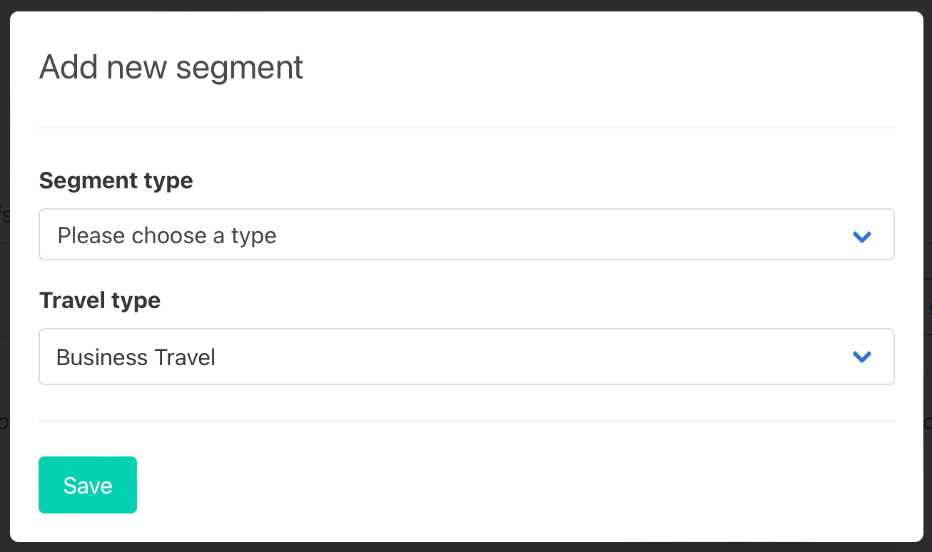Click the word "Save" on the green button

tap(88, 486)
